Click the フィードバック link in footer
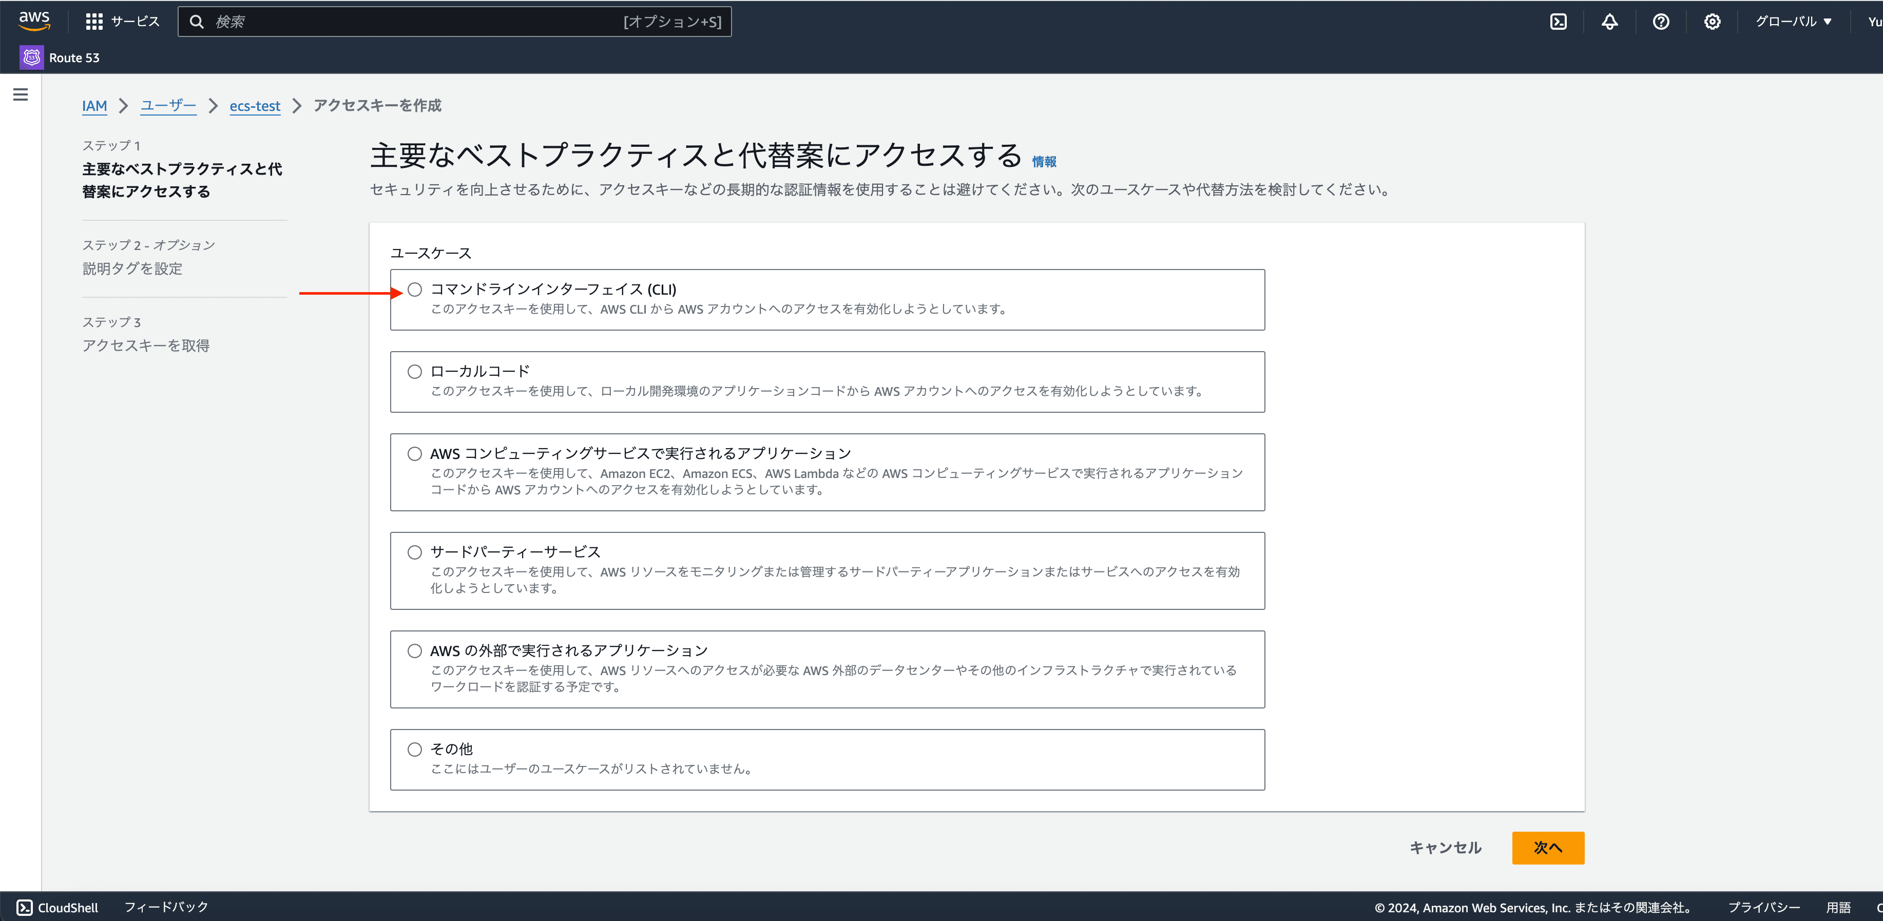Screen dimensions: 1883x921 point(166,907)
